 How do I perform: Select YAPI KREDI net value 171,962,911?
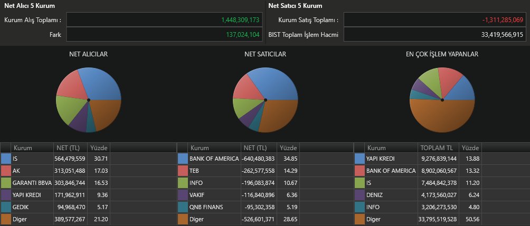point(70,195)
